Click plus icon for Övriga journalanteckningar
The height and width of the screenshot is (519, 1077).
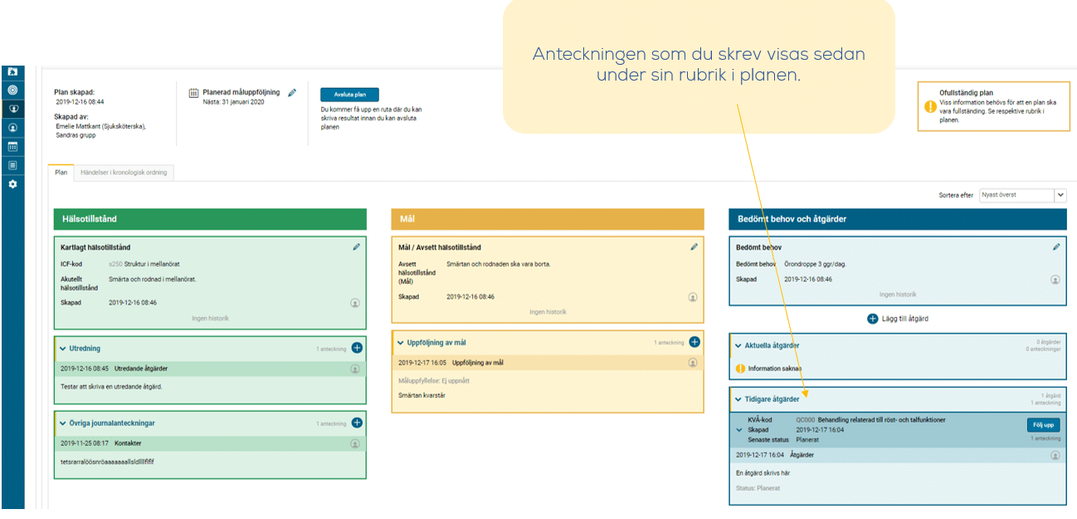[357, 423]
